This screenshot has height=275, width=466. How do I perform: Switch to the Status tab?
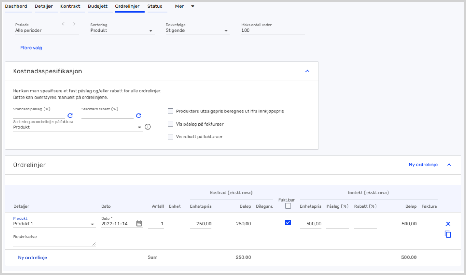coord(155,6)
